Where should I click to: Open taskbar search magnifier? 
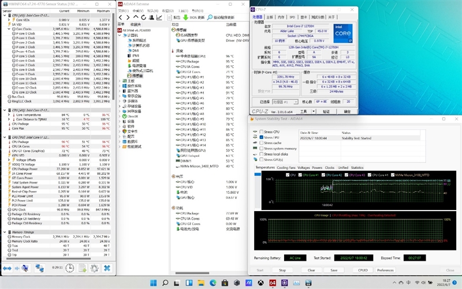coord(165,283)
